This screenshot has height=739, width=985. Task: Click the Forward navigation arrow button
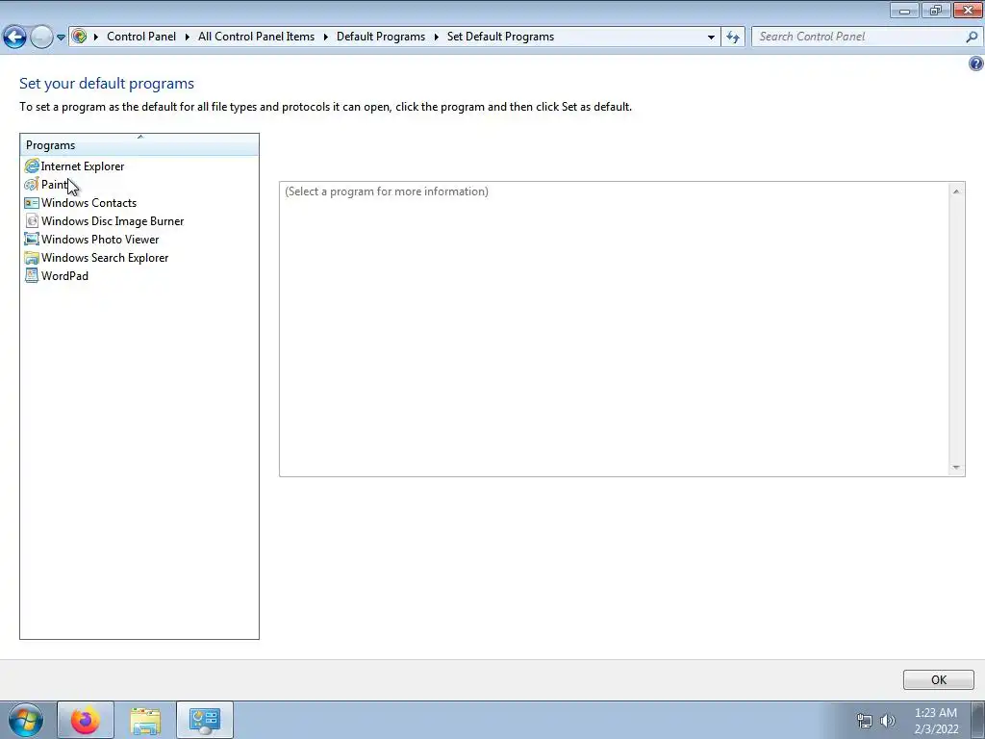point(41,37)
